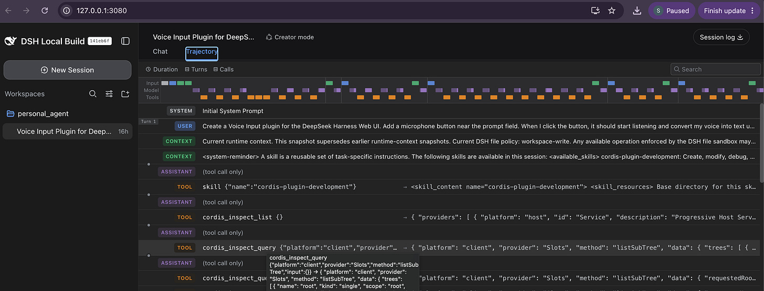Click the address bar URL 127.0.0.1:3080

[x=102, y=10]
